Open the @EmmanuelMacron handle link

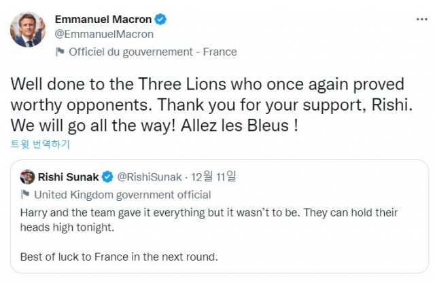pos(104,35)
